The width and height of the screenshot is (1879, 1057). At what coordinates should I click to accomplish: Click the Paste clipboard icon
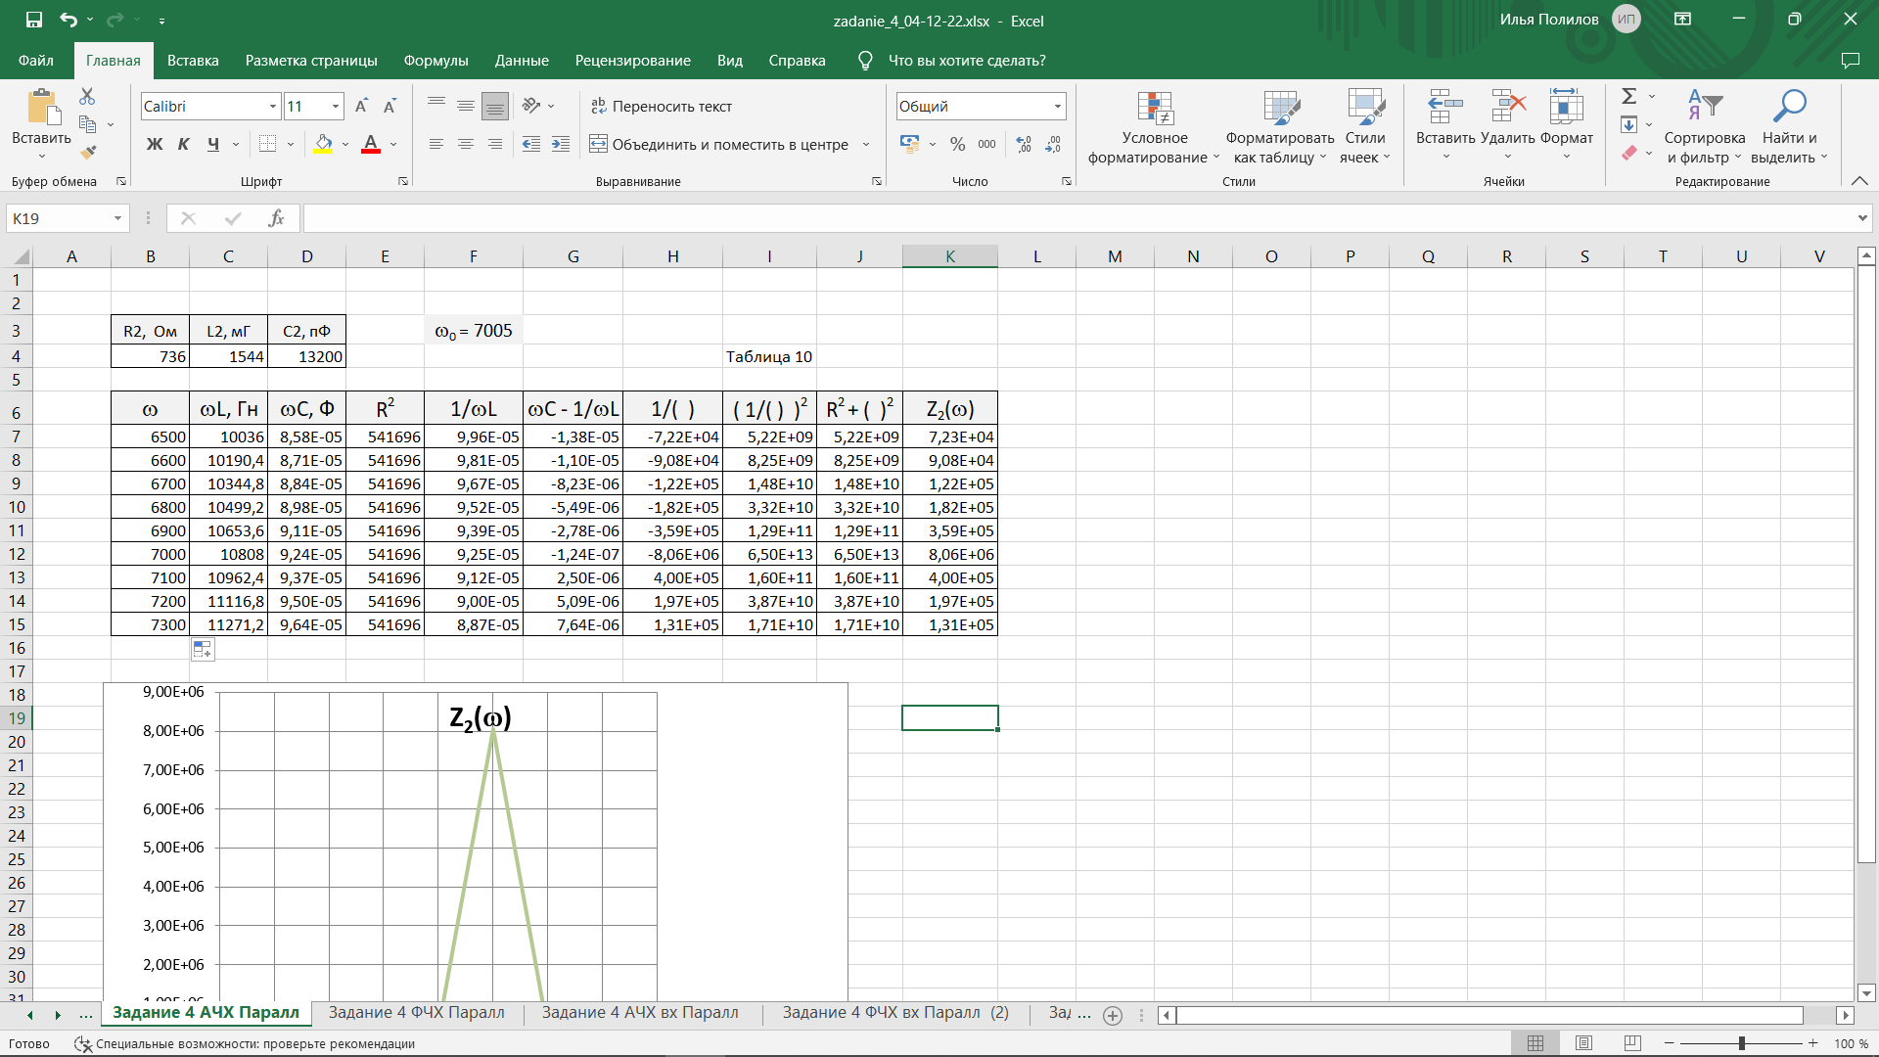[41, 107]
